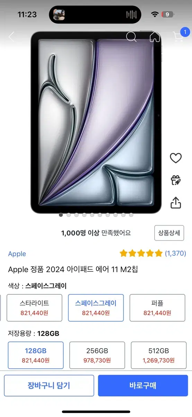Open the shopping cart icon
Viewport: 192px width, 417px height.
click(178, 37)
